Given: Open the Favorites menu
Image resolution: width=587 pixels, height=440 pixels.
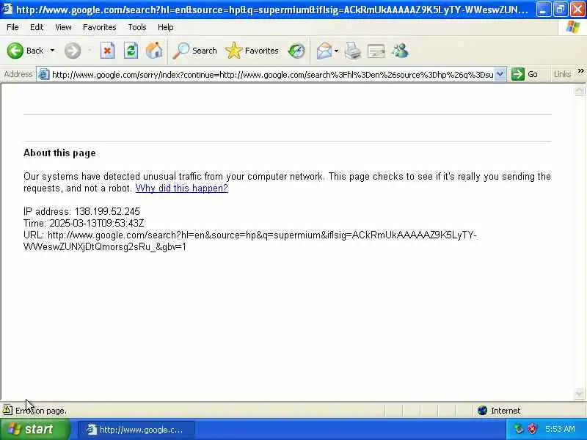Looking at the screenshot, I should tap(100, 27).
